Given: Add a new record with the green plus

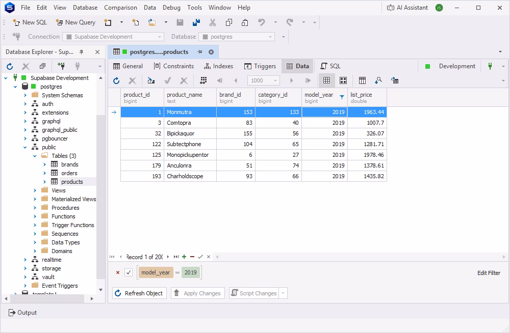Looking at the screenshot, I should pos(184,257).
